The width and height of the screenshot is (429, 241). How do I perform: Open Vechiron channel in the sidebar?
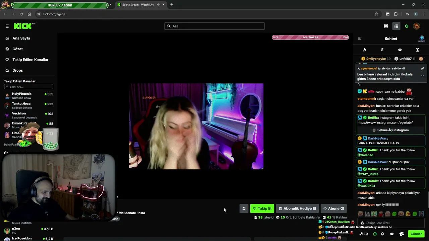[x=28, y=115]
